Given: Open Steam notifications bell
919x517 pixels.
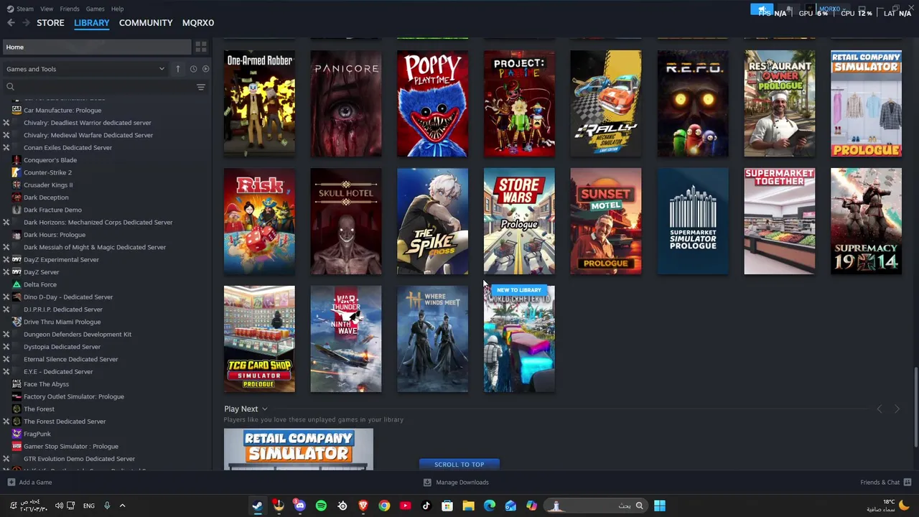Looking at the screenshot, I should point(789,9).
